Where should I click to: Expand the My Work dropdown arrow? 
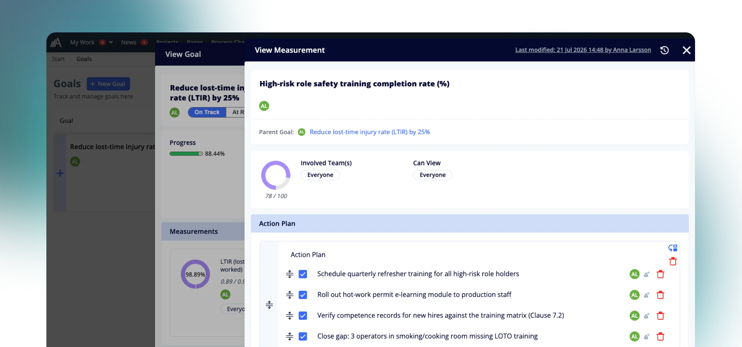coord(111,43)
